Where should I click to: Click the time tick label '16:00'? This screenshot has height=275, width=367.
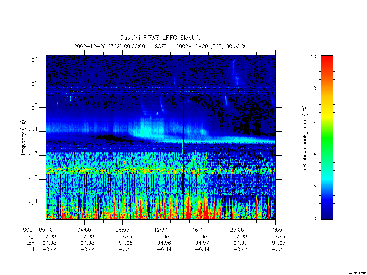[x=199, y=230]
